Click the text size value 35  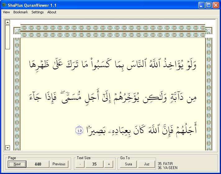[94, 164]
